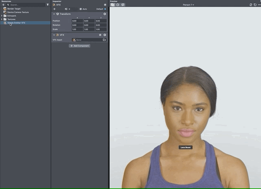Collapse the Transform component section
The image size is (261, 189).
click(x=54, y=14)
